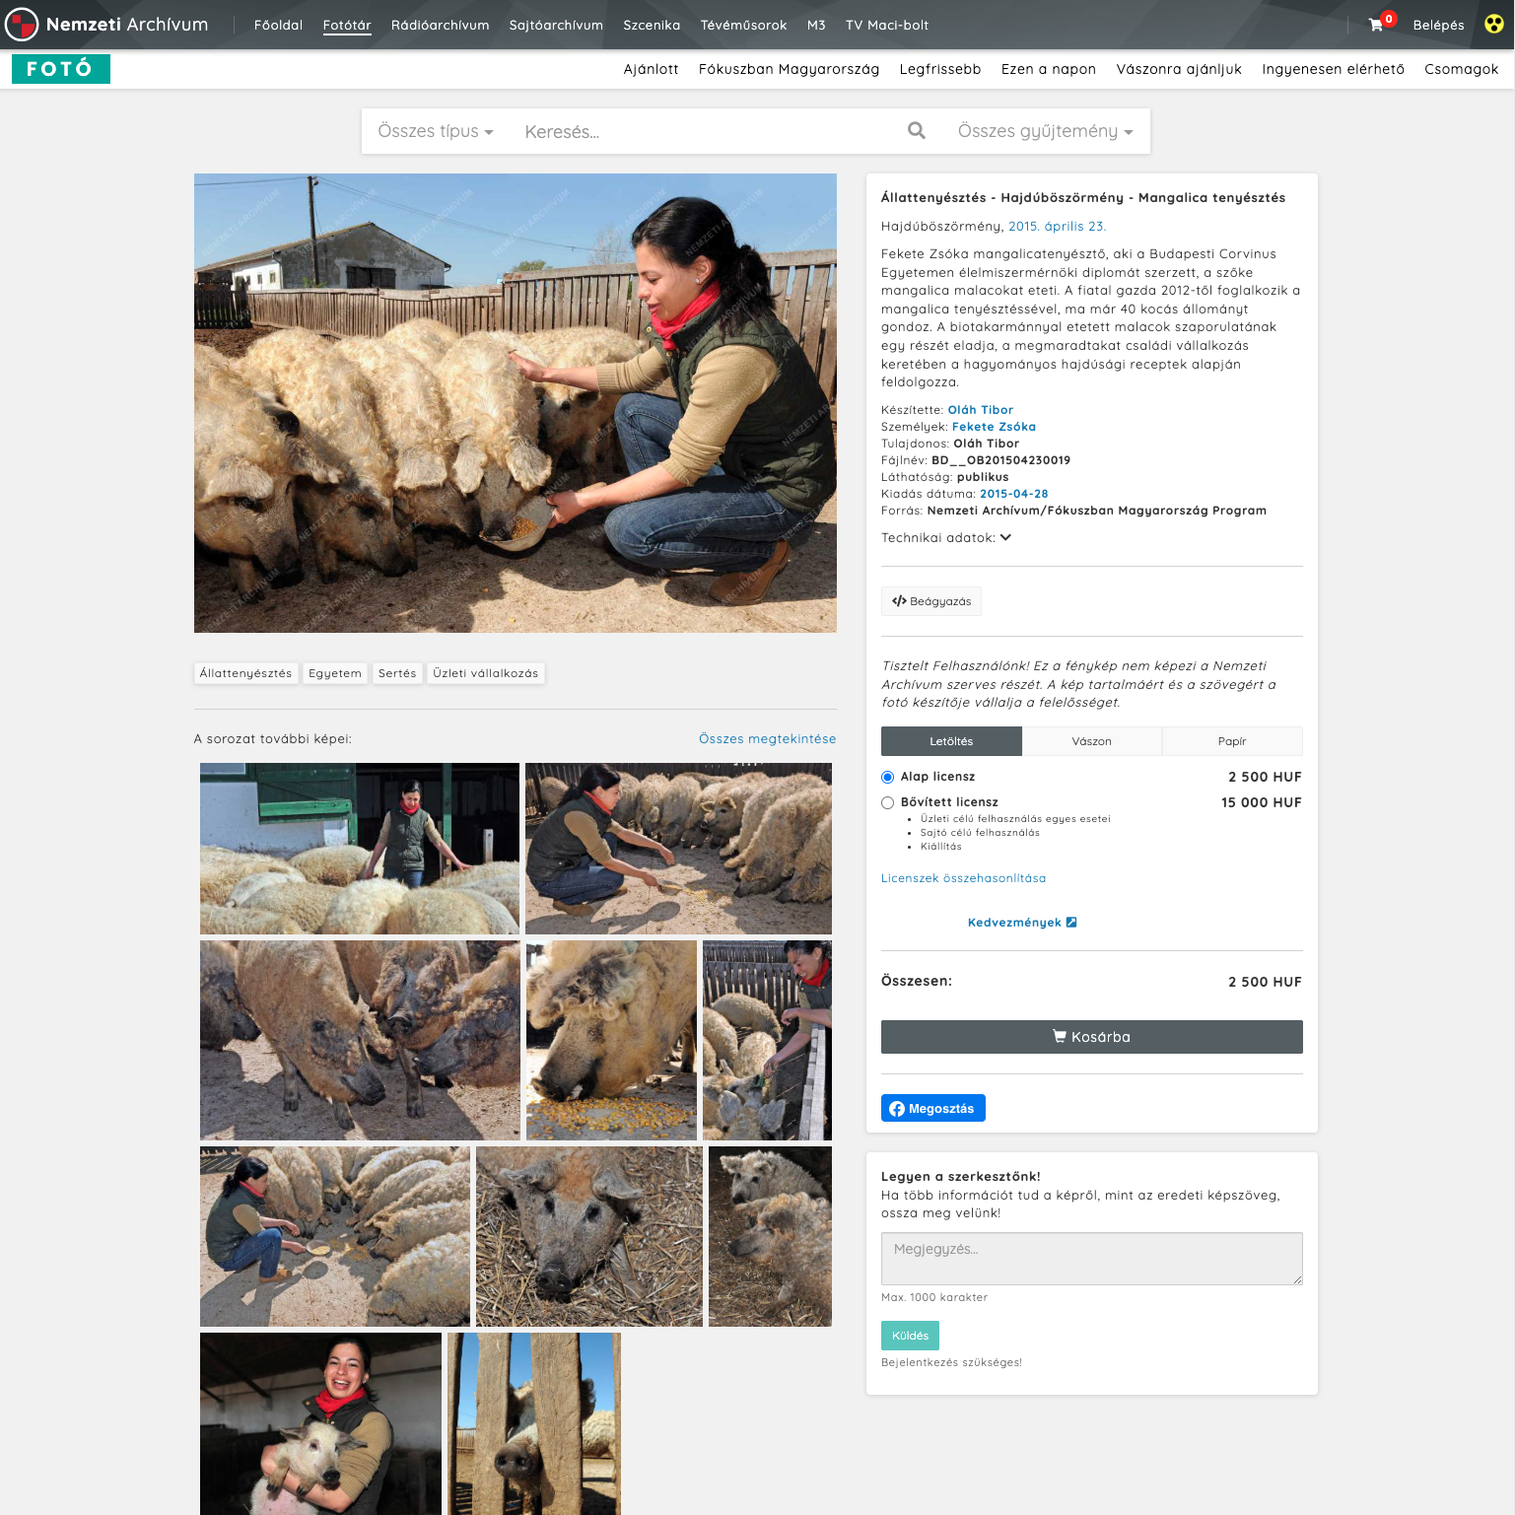Image resolution: width=1515 pixels, height=1515 pixels.
Task: Click the search magnifier icon
Action: pos(917,130)
